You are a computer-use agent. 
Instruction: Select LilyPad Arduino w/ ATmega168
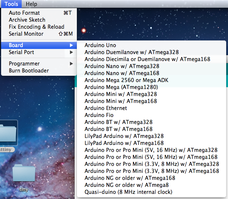click(x=152, y=143)
